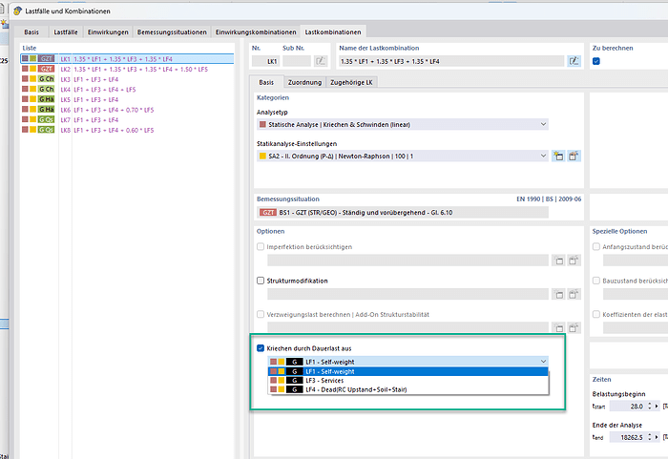The image size is (668, 459).
Task: Switch to the Basis main tab
Action: click(31, 31)
